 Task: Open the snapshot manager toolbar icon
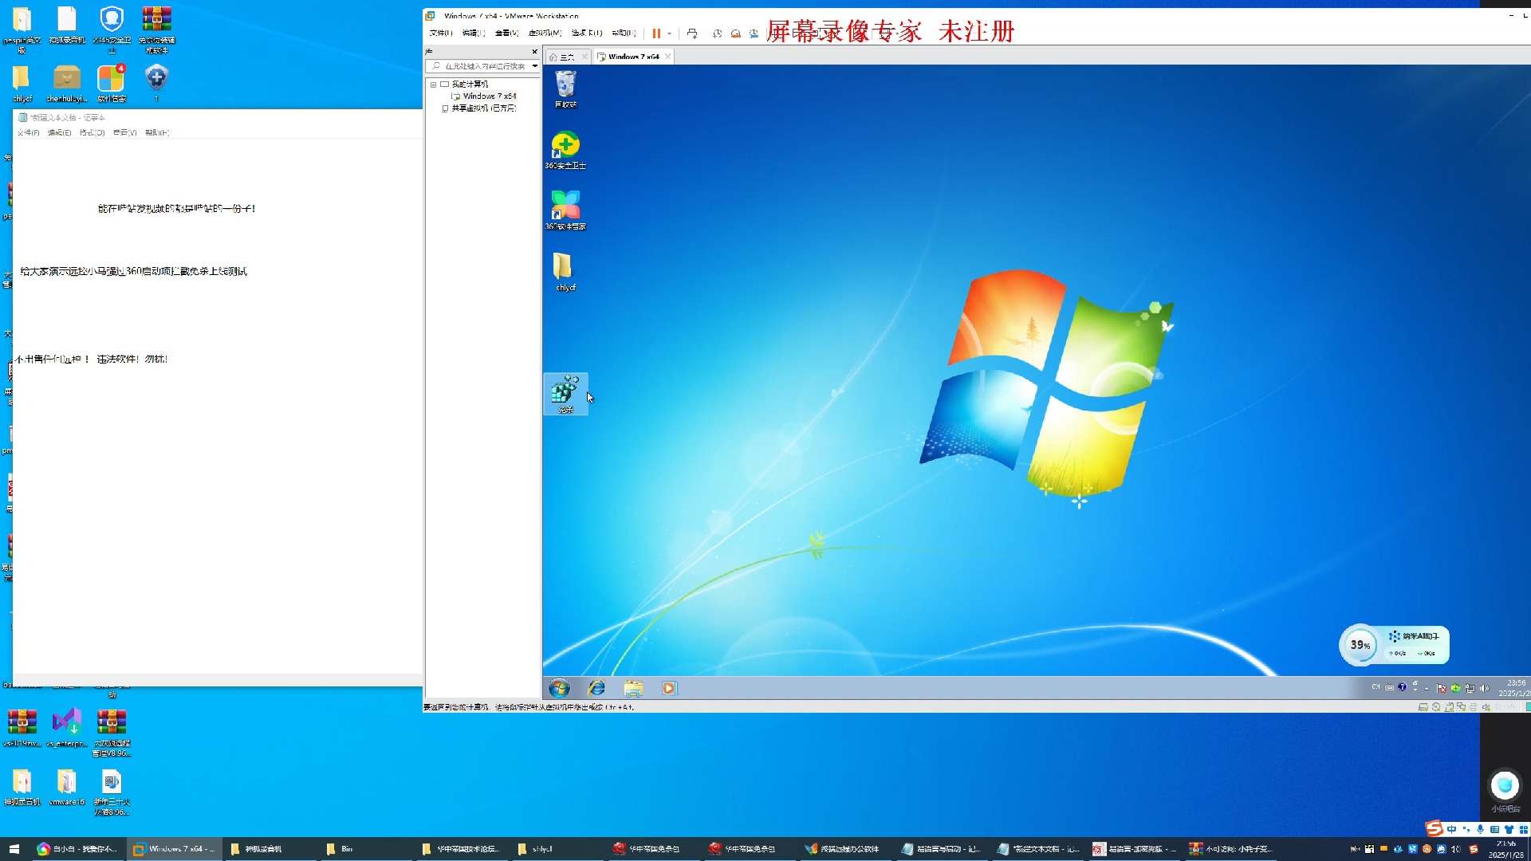754,33
